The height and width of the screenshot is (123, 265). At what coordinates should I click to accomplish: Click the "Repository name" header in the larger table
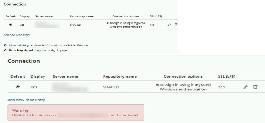point(120,77)
